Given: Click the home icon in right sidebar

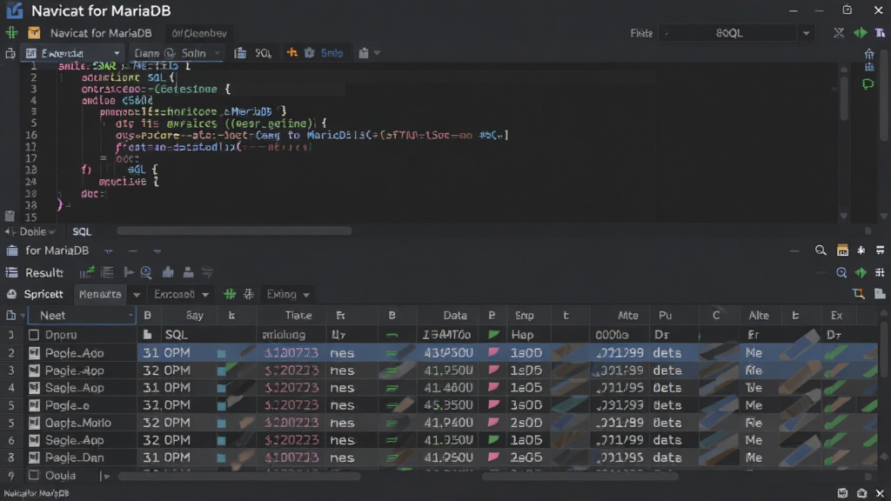Looking at the screenshot, I should [x=869, y=54].
